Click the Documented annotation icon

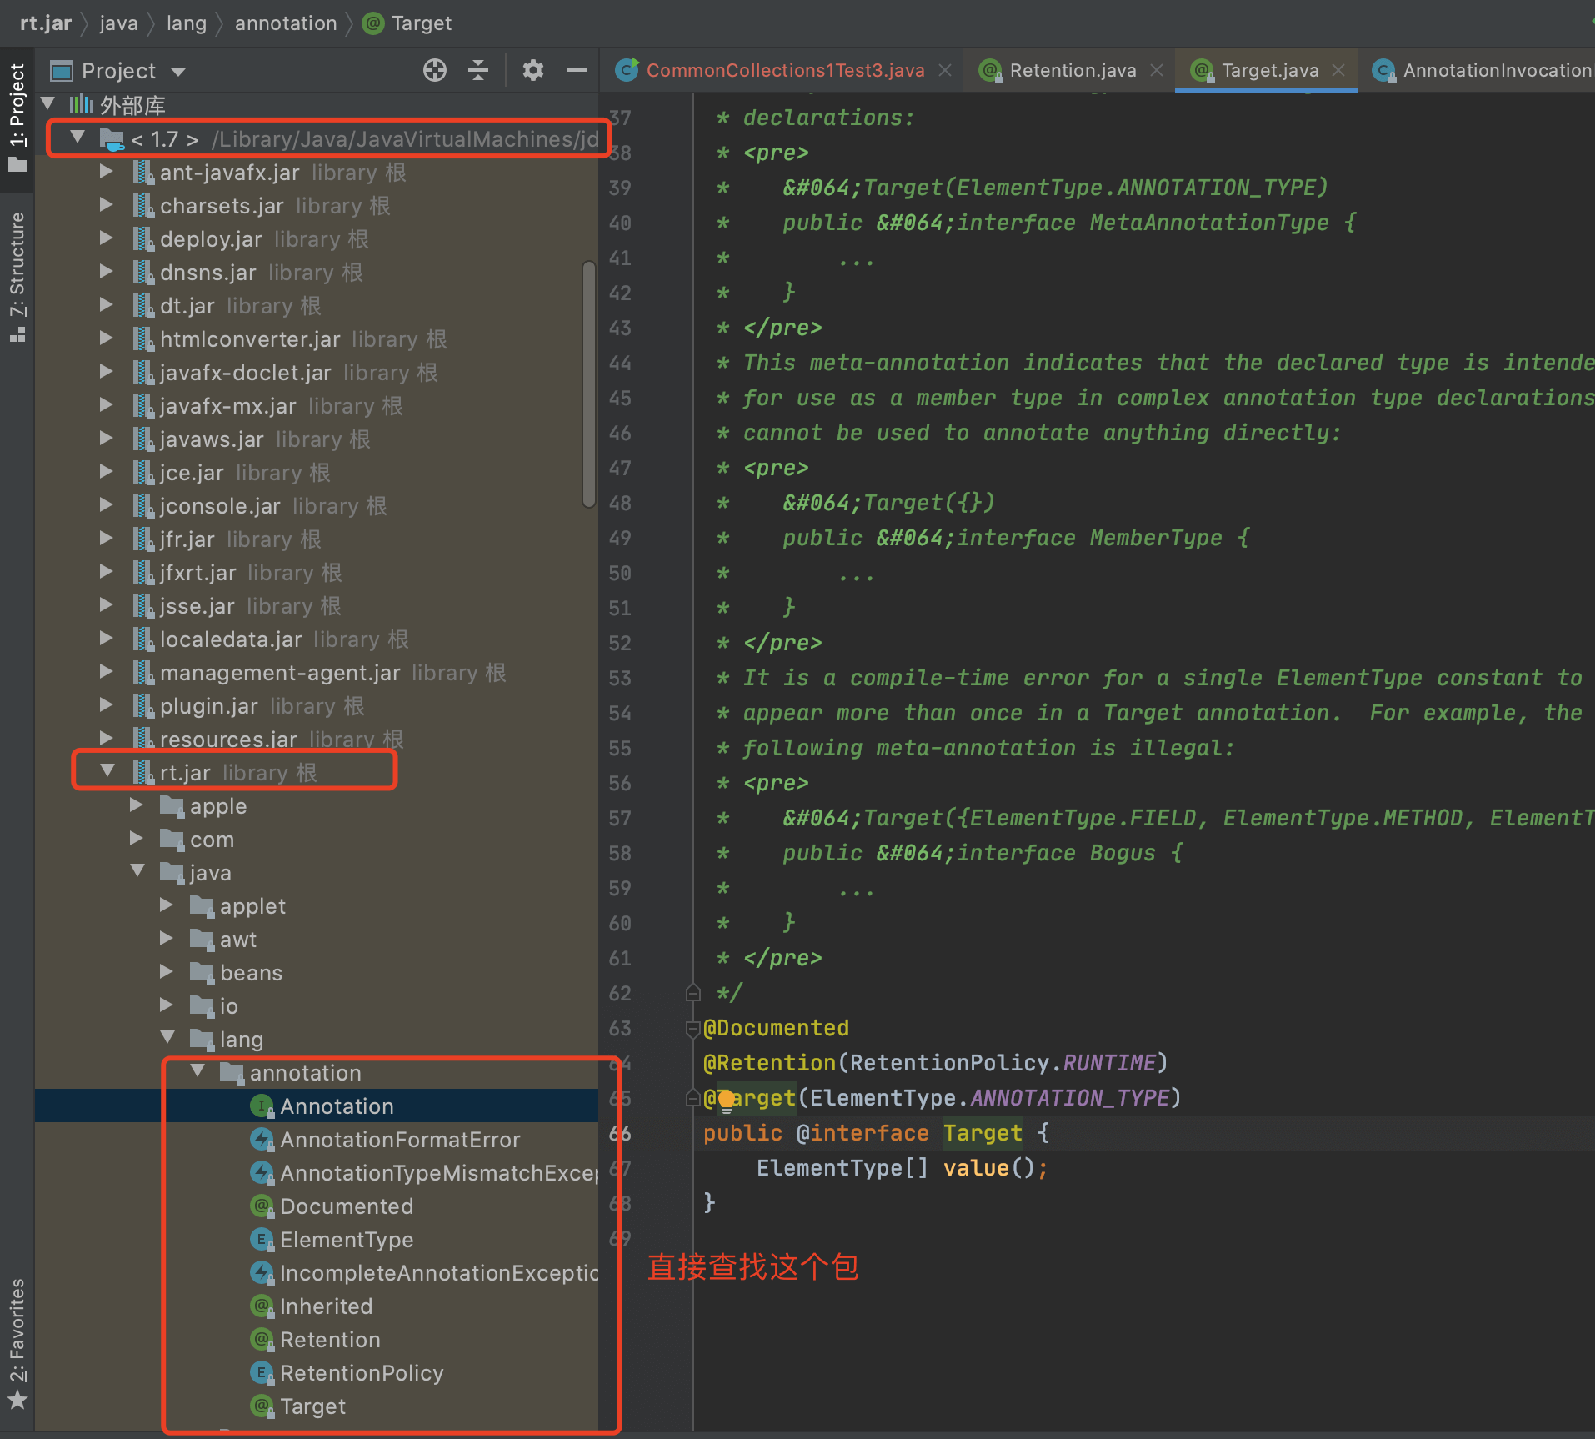262,1206
